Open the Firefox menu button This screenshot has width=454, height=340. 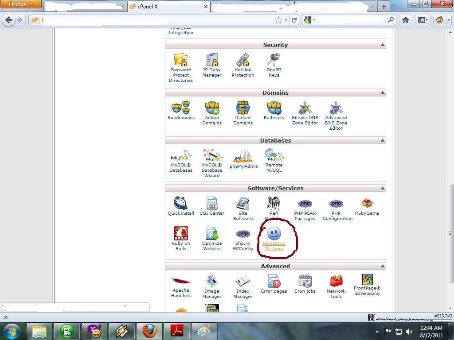pos(21,4)
